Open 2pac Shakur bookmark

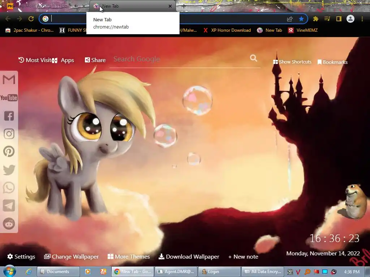30,30
